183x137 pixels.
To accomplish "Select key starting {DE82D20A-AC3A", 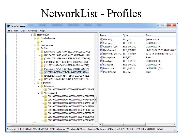I will [x=67, y=76].
